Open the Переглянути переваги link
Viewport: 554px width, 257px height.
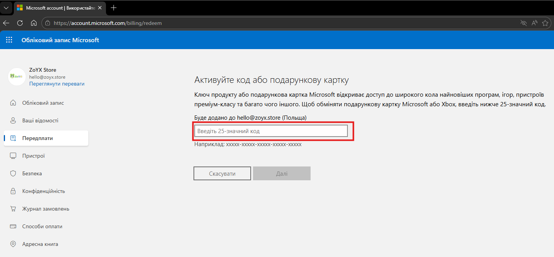click(x=57, y=84)
